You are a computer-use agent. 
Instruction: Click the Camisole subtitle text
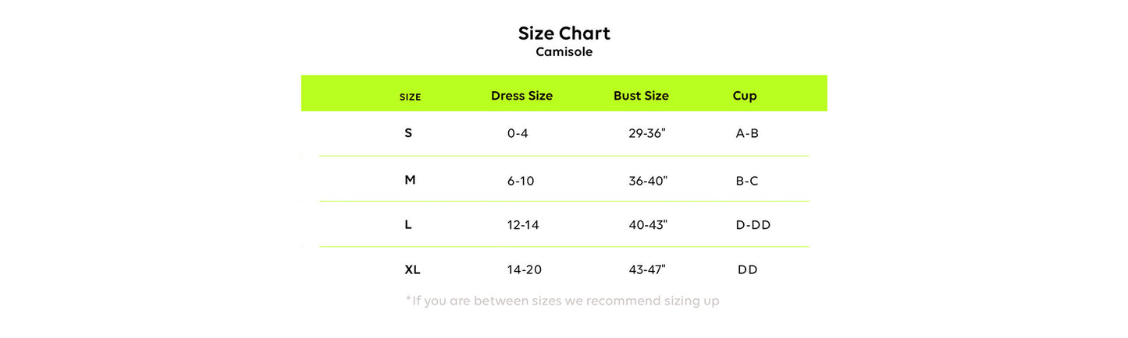pyautogui.click(x=564, y=52)
